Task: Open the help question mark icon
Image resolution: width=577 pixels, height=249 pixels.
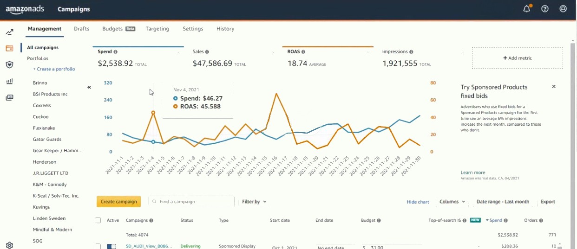Action: 545,9
